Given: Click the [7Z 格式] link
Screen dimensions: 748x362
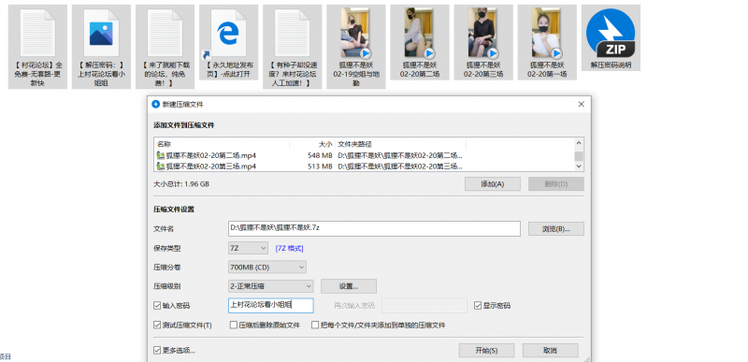Looking at the screenshot, I should pos(290,249).
